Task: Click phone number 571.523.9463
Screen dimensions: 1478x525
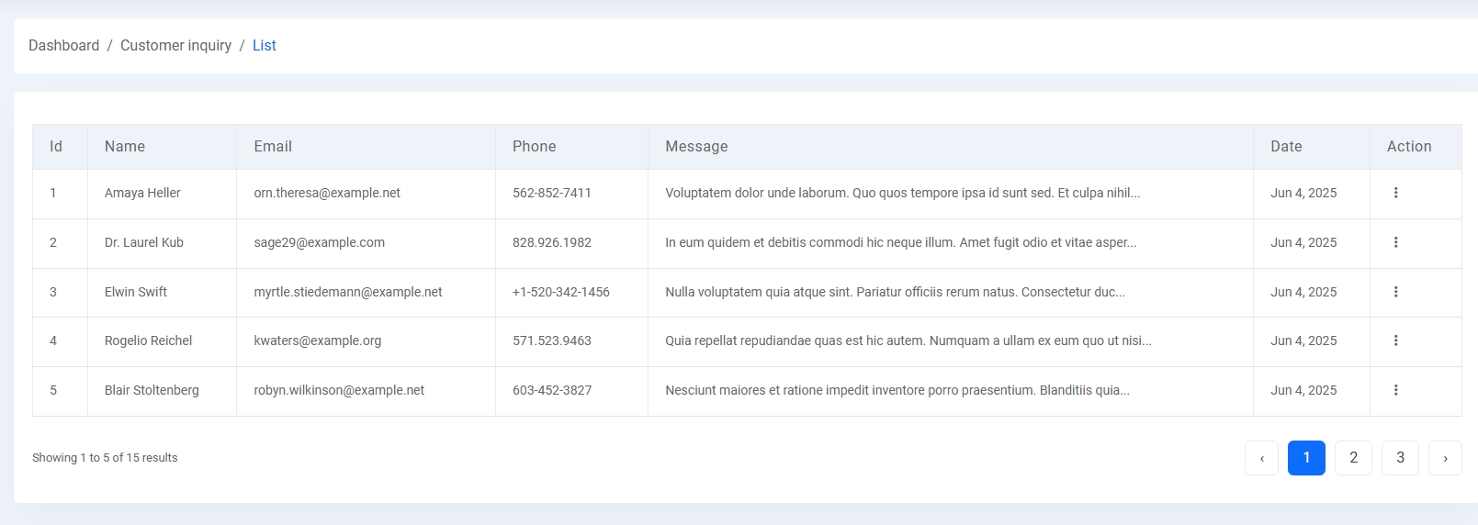Action: [x=552, y=341]
